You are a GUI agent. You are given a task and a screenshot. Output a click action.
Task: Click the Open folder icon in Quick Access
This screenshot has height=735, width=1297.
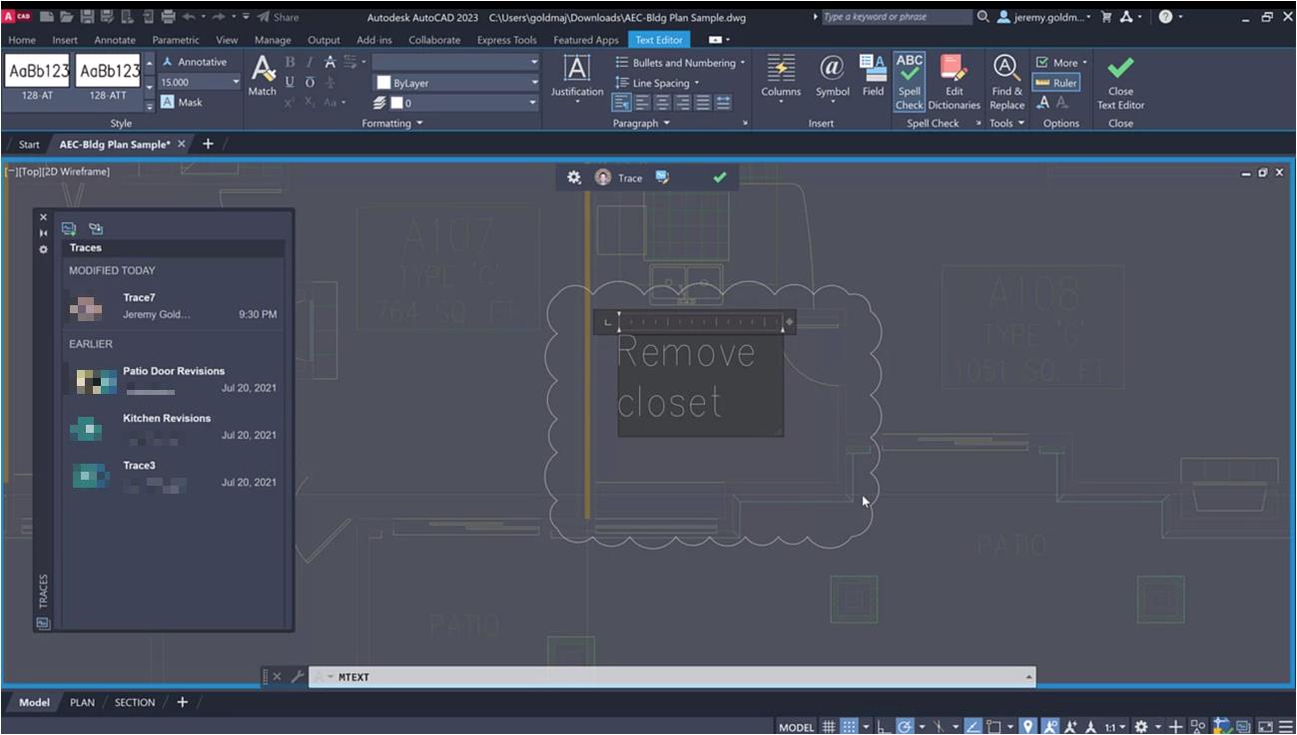[67, 16]
